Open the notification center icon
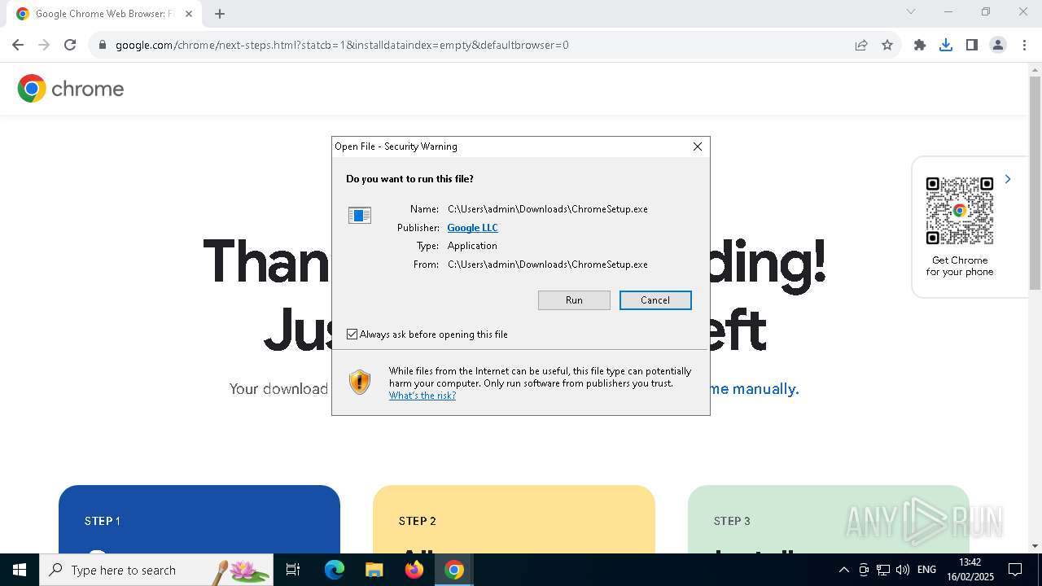The width and height of the screenshot is (1042, 586). (1015, 570)
